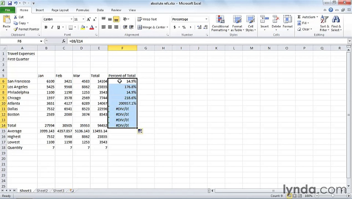Open the File tab

coord(7,10)
